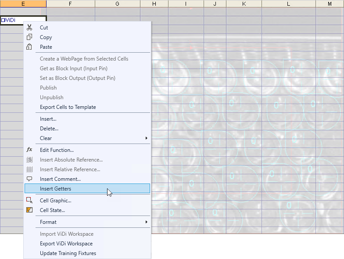Click the Cell State icon
Image resolution: width=344 pixels, height=259 pixels.
coord(29,210)
